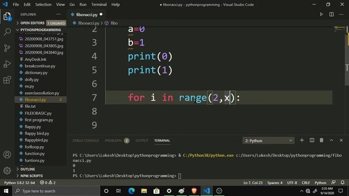Open the Manage gear in activity bar
Screen dimensions: 349x196
point(7,170)
